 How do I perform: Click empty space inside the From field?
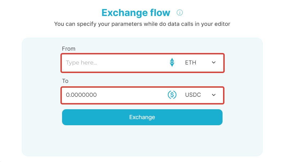click(x=132, y=63)
